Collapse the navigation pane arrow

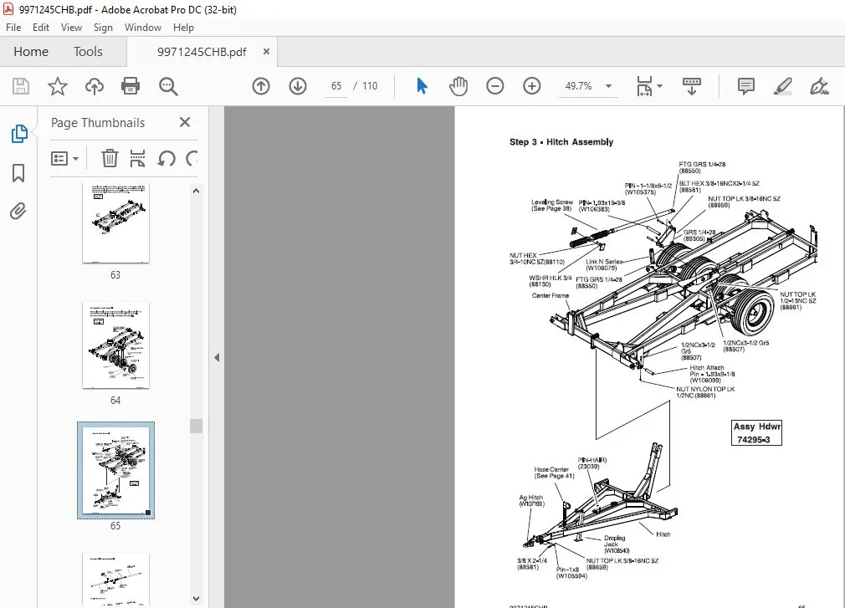[217, 357]
